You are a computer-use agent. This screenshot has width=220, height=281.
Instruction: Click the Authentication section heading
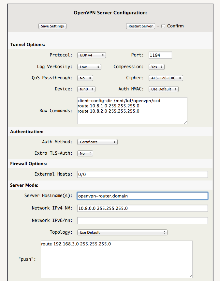click(27, 132)
